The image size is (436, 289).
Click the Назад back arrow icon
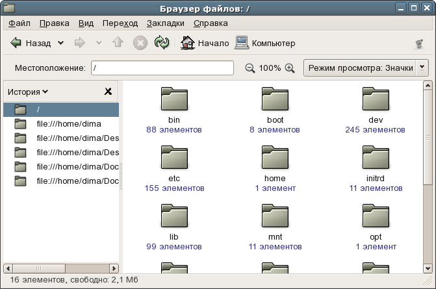click(x=16, y=44)
